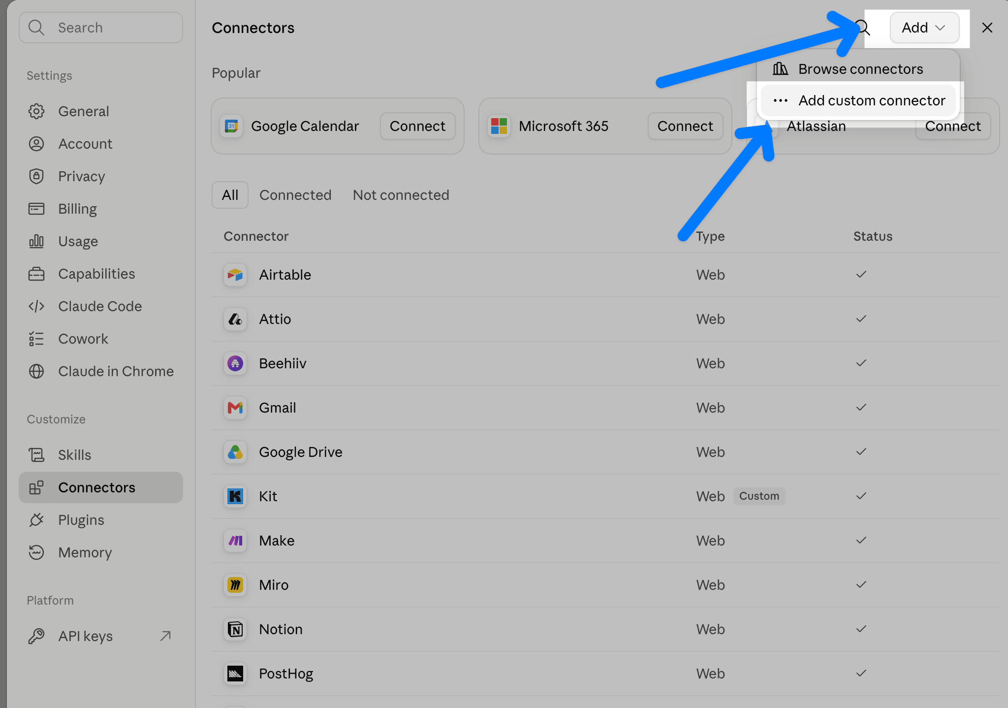
Task: Click the Connector column header
Action: 256,236
